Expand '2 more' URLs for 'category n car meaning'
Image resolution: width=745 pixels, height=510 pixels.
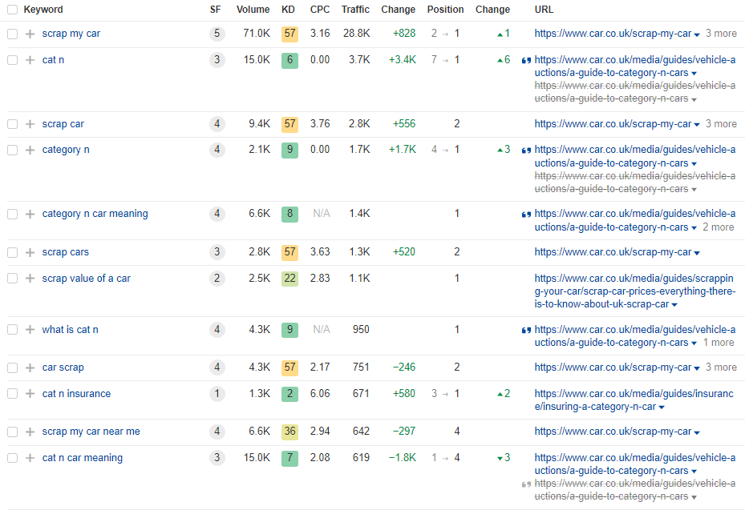[718, 227]
